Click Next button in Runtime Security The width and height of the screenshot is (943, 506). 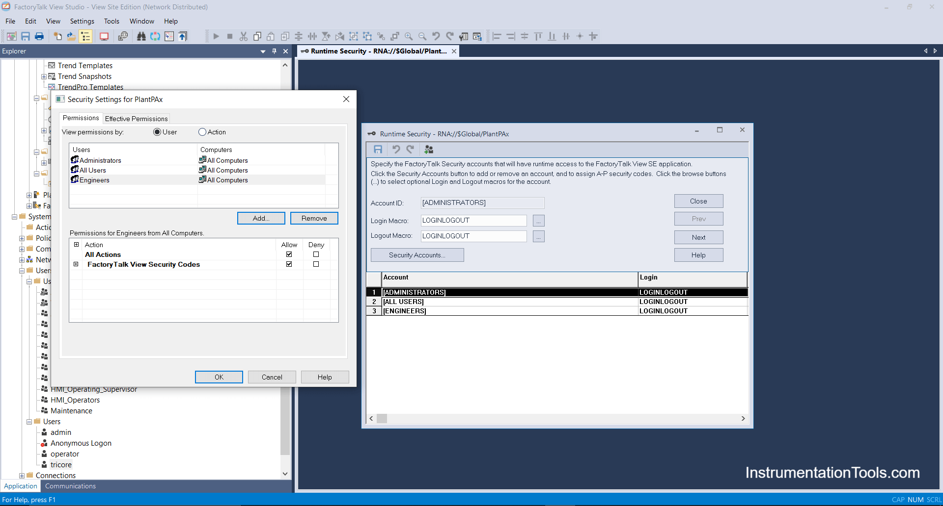tap(698, 237)
